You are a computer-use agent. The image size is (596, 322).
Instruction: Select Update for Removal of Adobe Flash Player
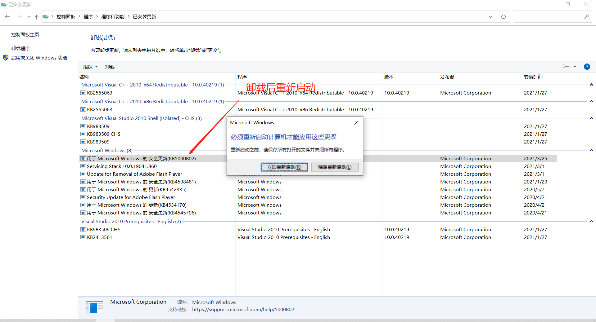(x=134, y=174)
